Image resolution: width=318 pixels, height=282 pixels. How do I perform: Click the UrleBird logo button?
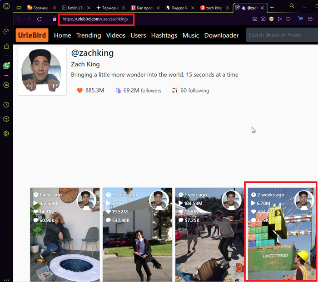coord(32,35)
